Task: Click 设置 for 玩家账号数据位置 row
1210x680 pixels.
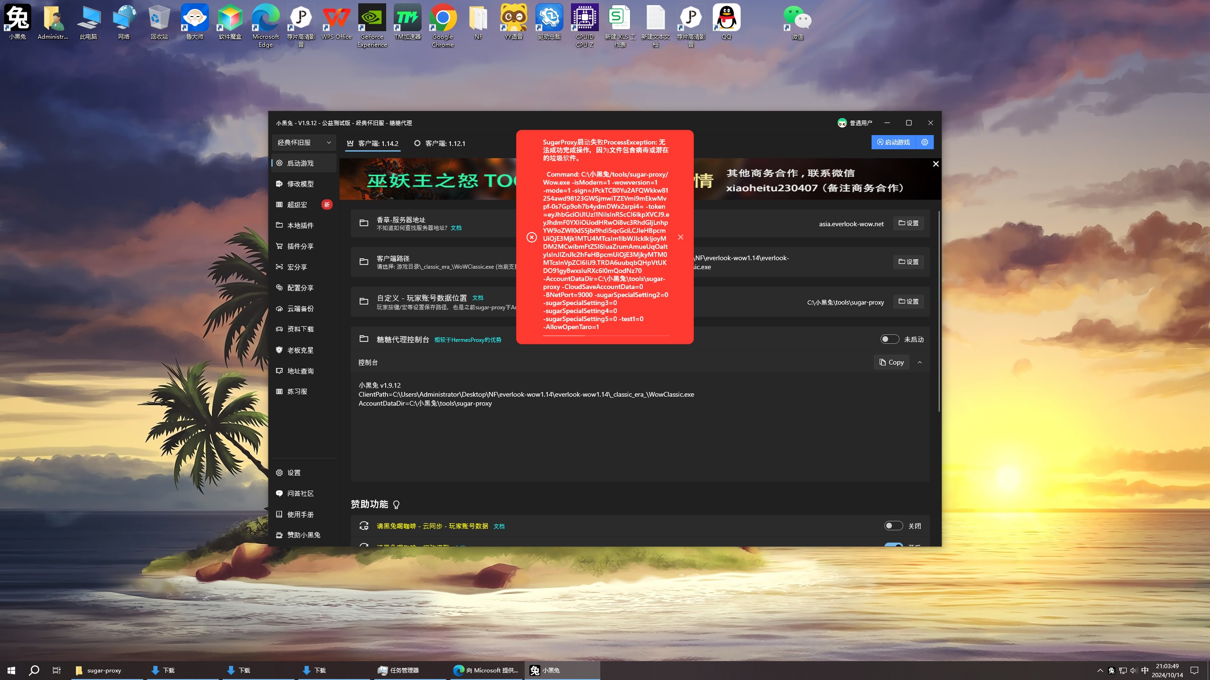Action: (908, 302)
